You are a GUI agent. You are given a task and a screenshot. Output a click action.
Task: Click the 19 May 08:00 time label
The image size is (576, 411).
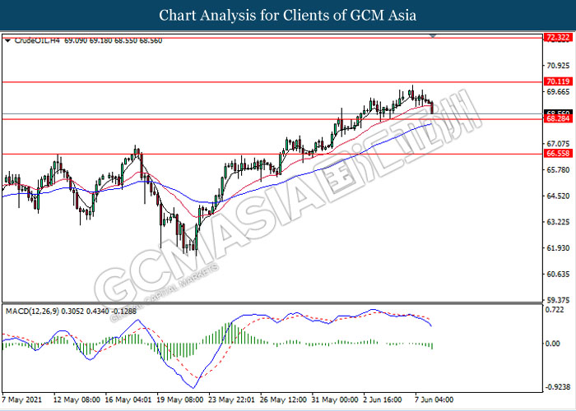click(179, 399)
